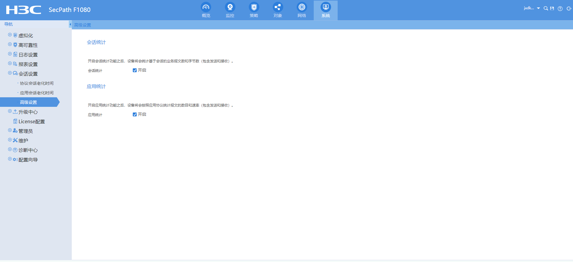Viewport: 573px width, 262px height.
Task: Select 高可靠性 in navigation tree
Action: [28, 45]
